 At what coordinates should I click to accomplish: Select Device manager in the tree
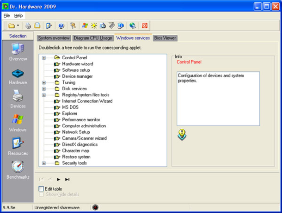[77, 76]
